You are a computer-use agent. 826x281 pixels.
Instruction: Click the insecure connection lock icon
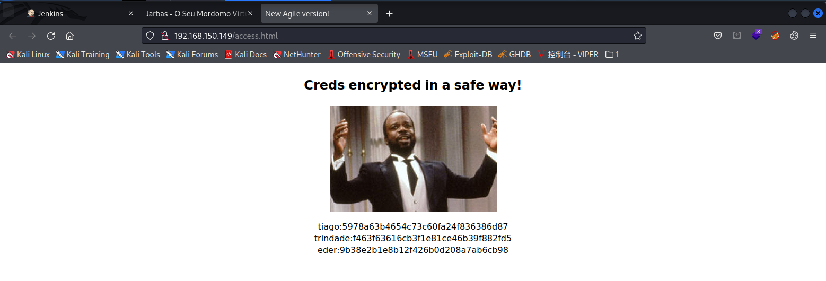(164, 36)
